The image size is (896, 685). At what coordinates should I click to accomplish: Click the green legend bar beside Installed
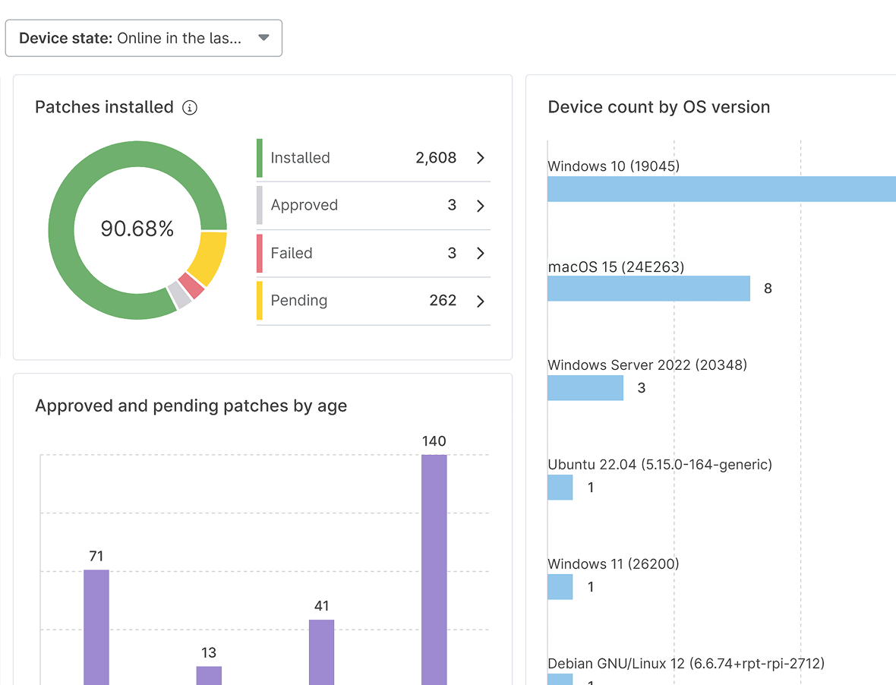(x=259, y=157)
